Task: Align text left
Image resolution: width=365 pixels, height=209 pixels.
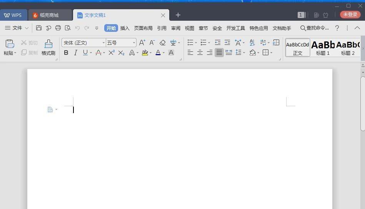Action: click(x=190, y=53)
